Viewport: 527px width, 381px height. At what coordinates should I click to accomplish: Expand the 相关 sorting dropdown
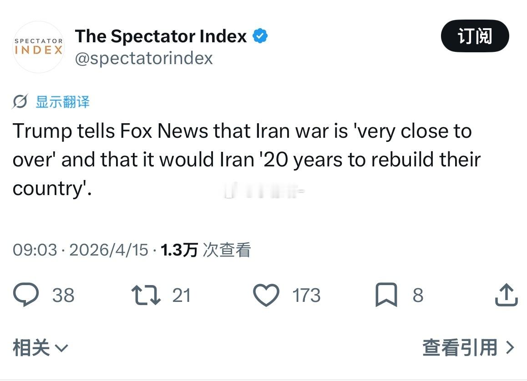[41, 348]
